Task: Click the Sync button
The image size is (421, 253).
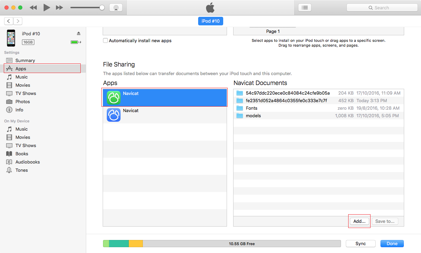Action: click(361, 243)
